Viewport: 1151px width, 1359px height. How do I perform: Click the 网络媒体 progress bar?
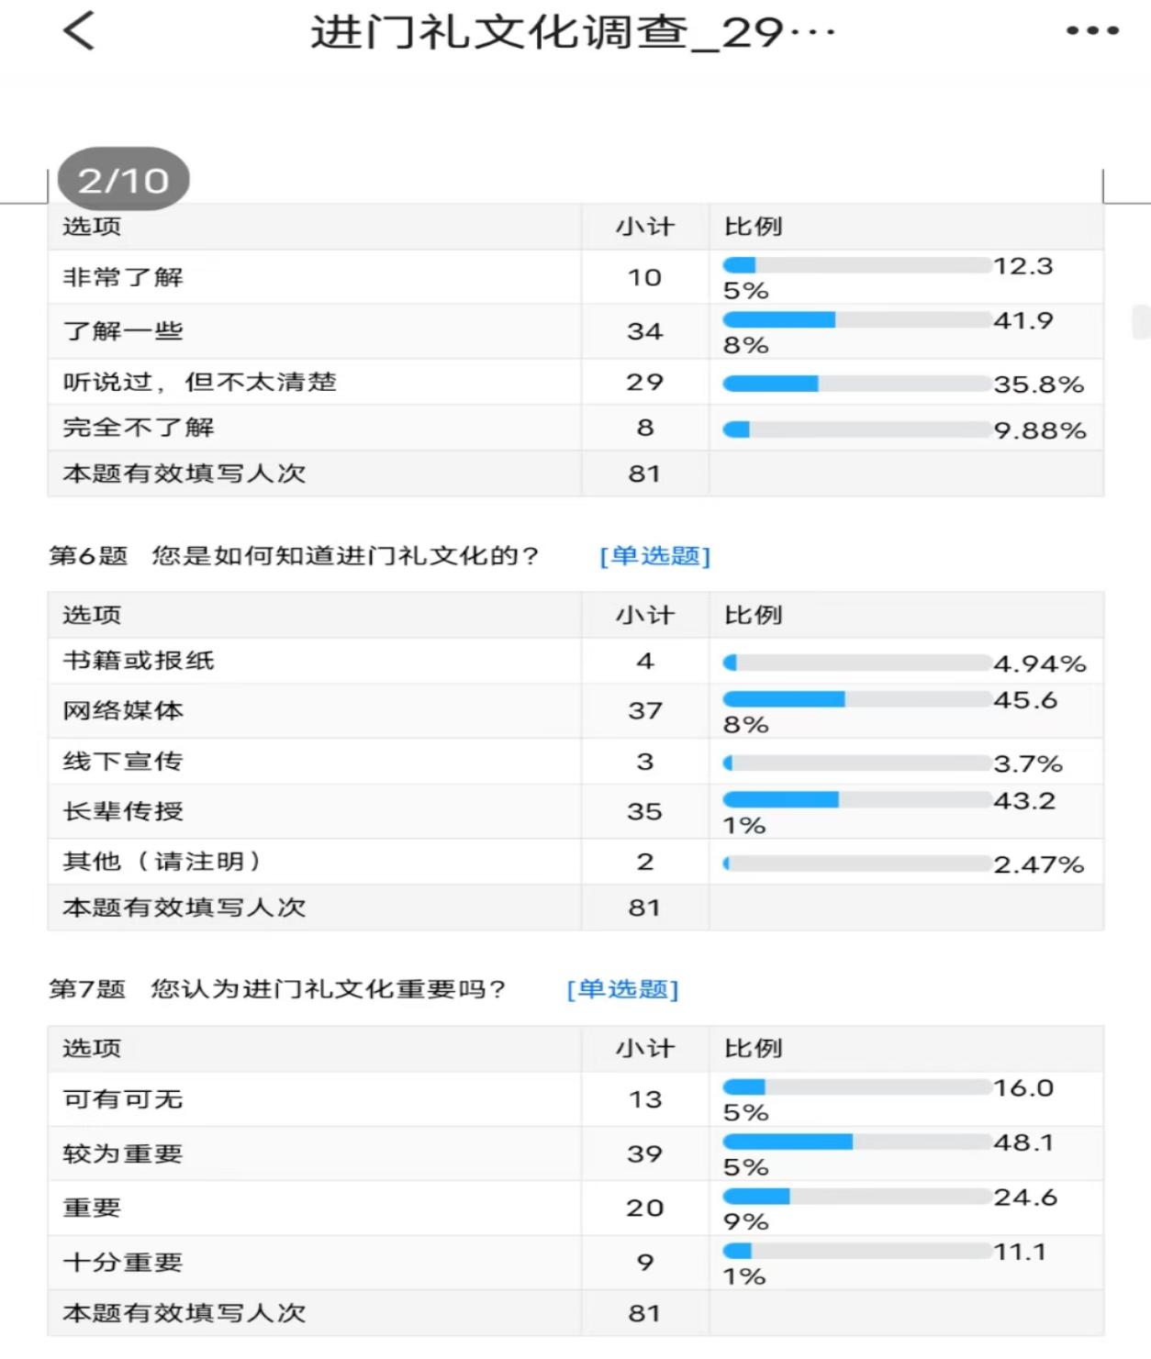[856, 699]
